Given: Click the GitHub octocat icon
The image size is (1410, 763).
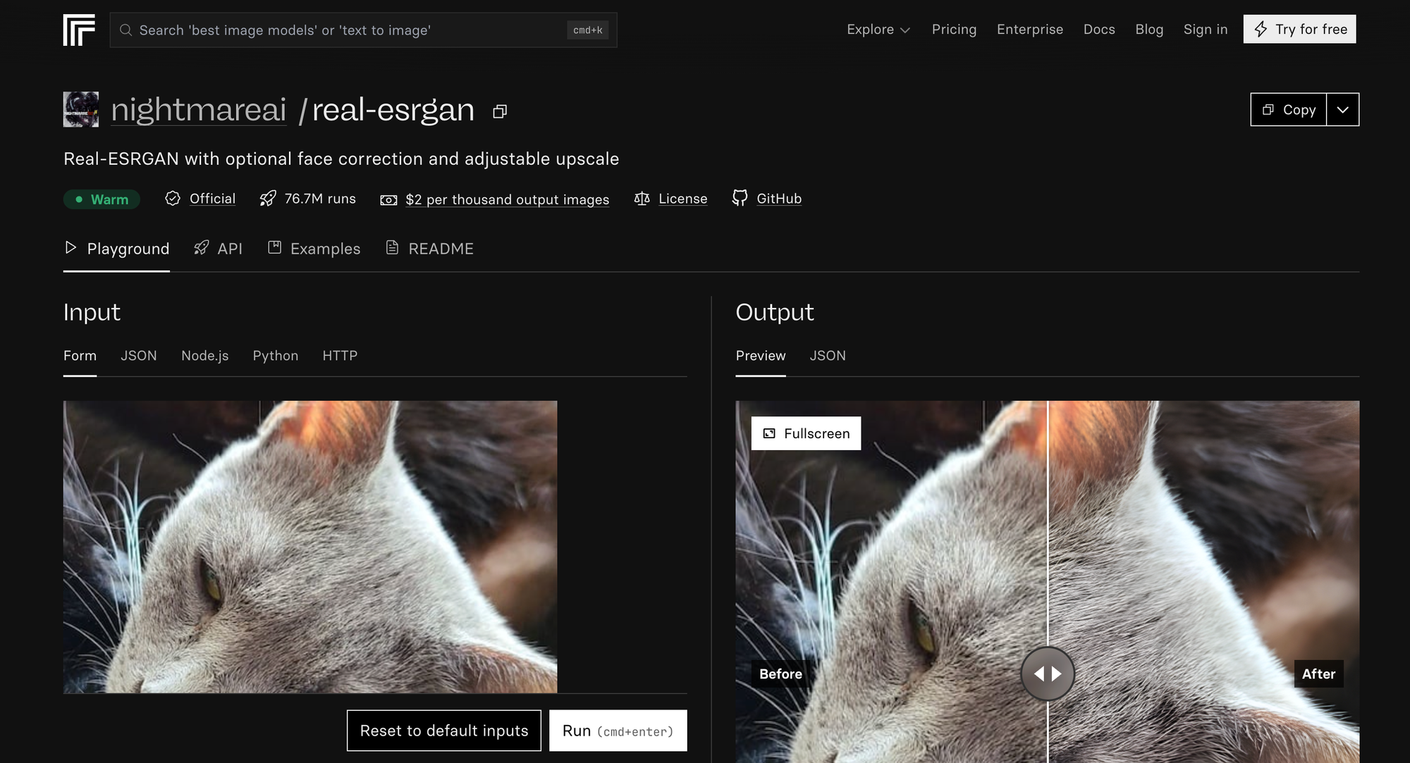Looking at the screenshot, I should 740,198.
